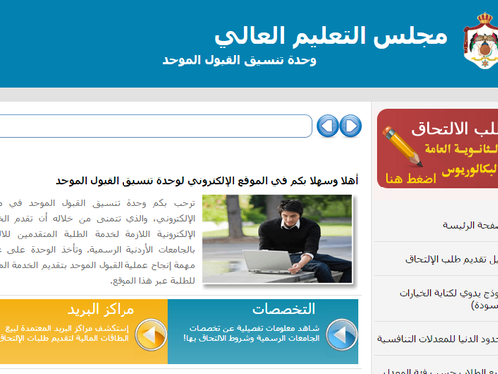498x374 pixels.
Task: Click the مجلس التعليم العالي header title
Action: (x=331, y=36)
